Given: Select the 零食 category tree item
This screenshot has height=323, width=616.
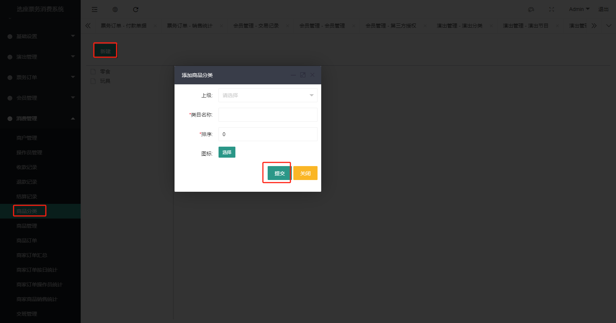Looking at the screenshot, I should [105, 71].
